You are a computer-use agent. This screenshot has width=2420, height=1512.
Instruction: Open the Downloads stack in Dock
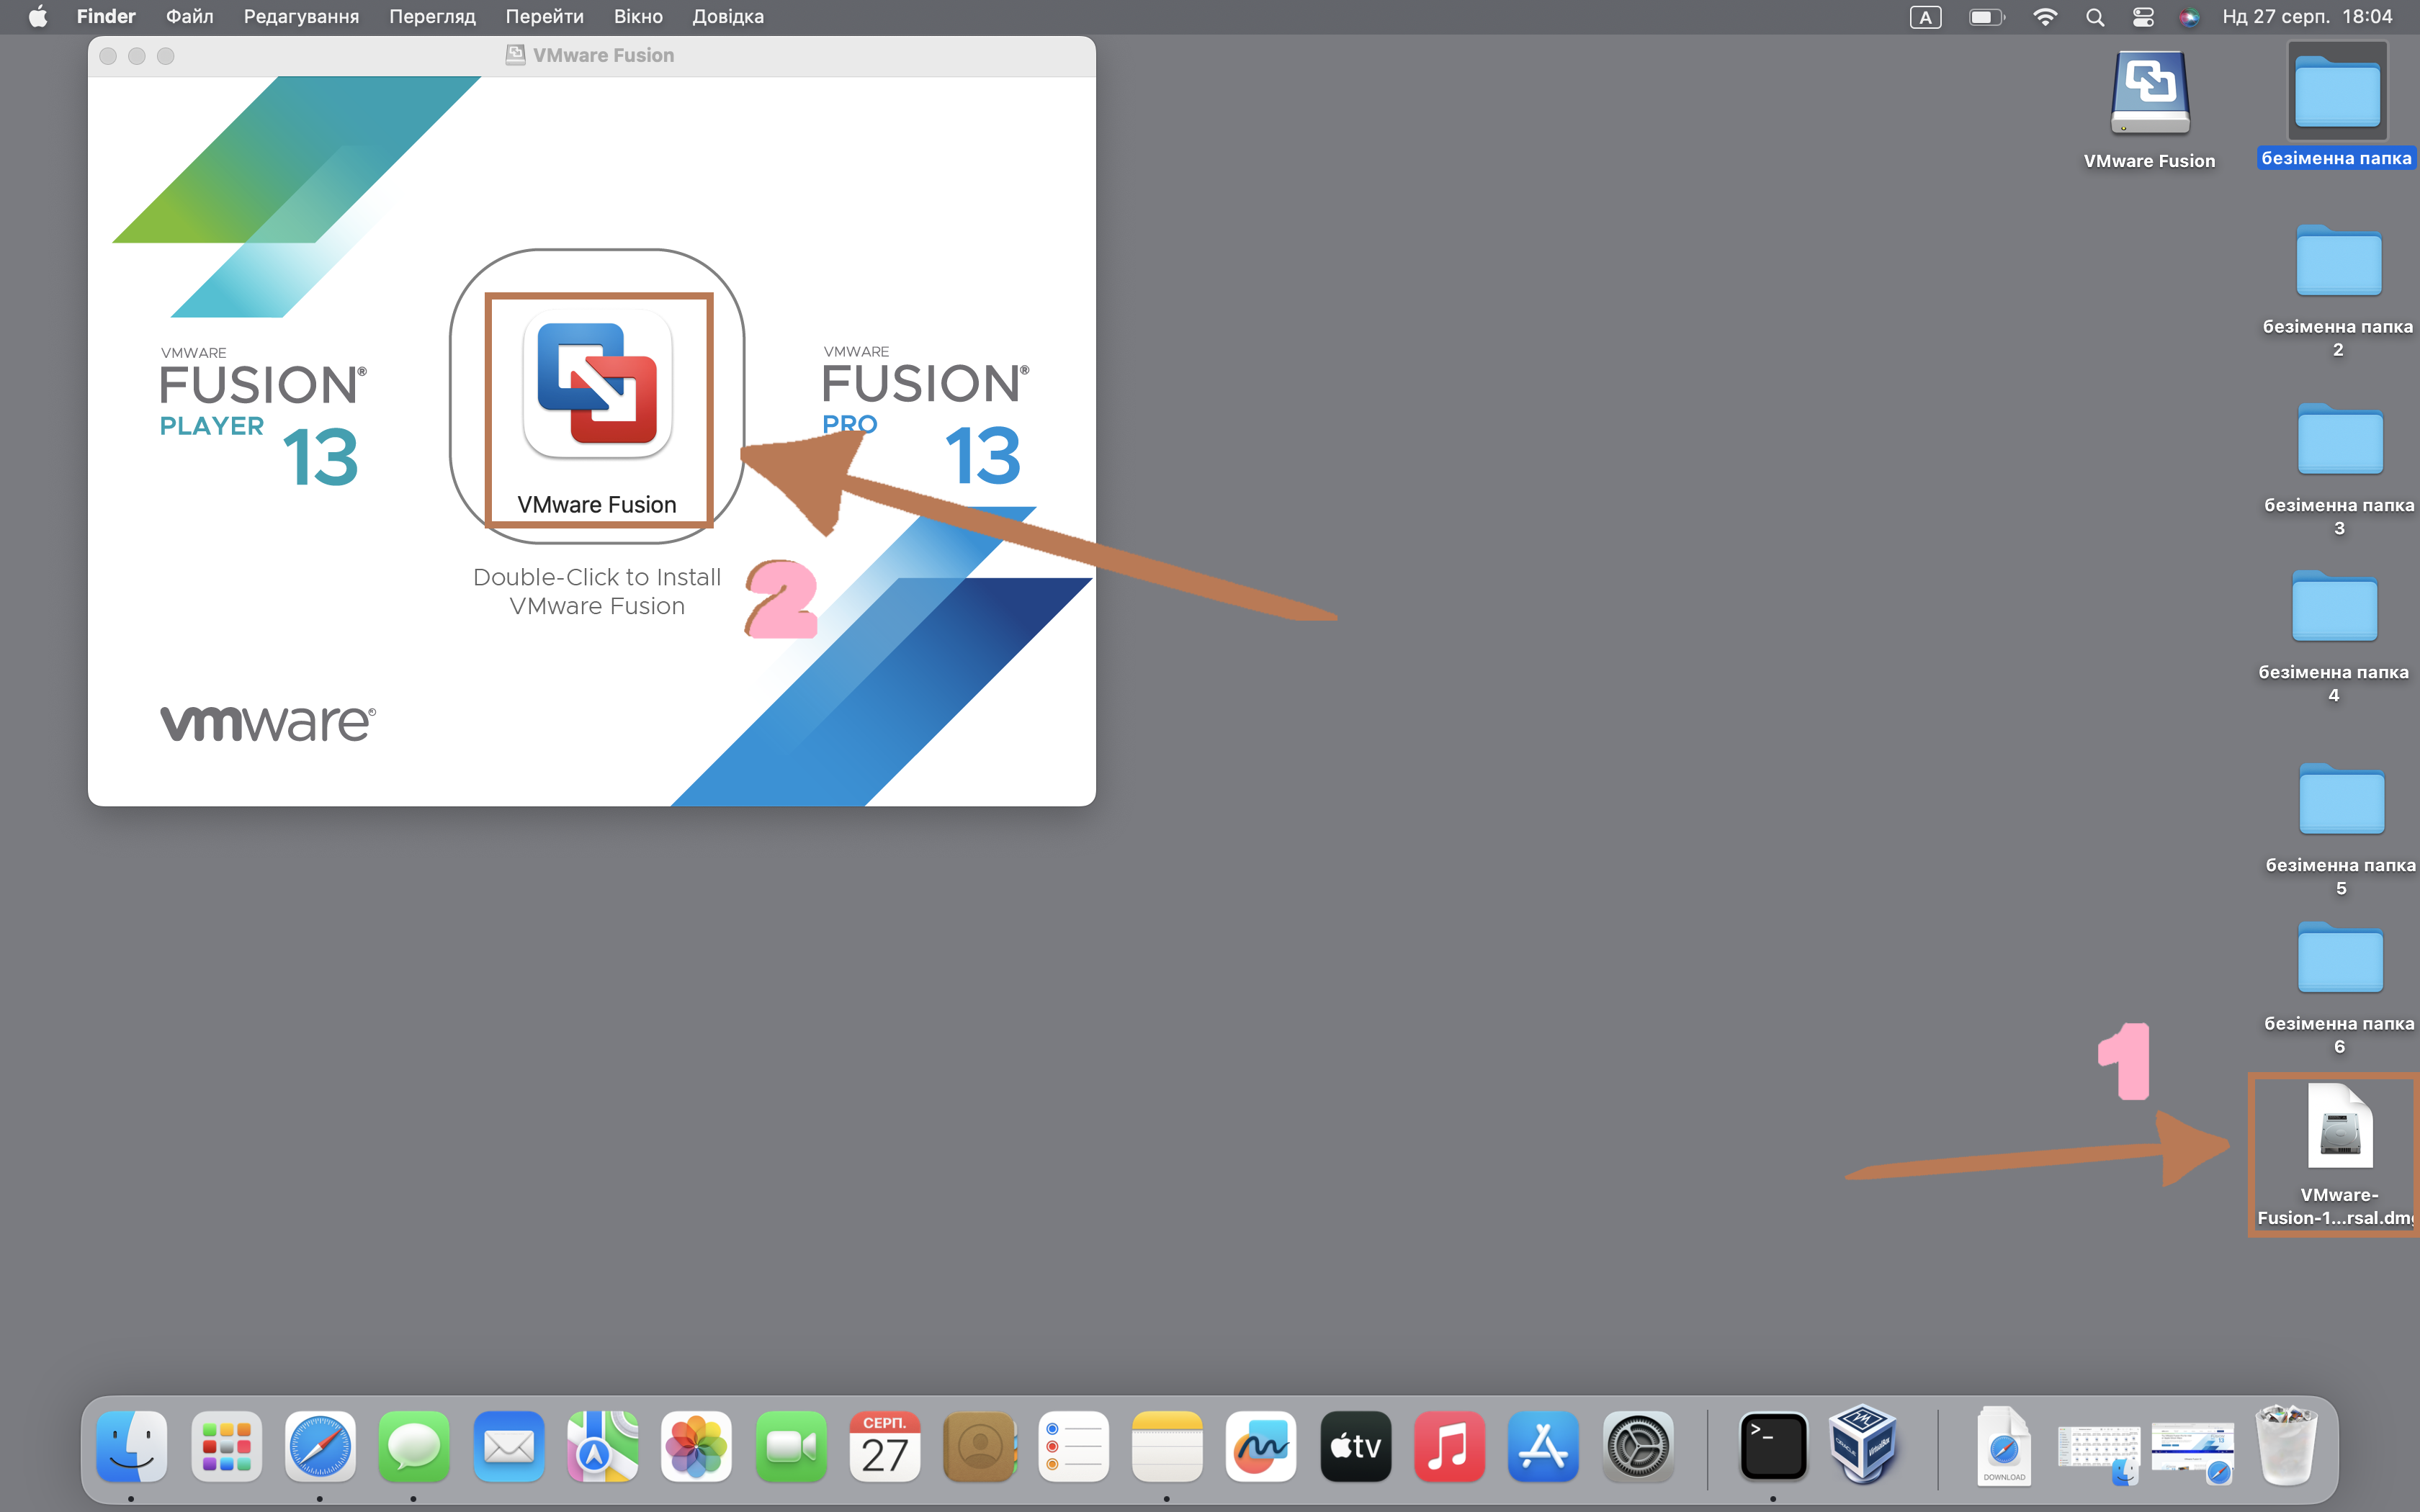2004,1446
